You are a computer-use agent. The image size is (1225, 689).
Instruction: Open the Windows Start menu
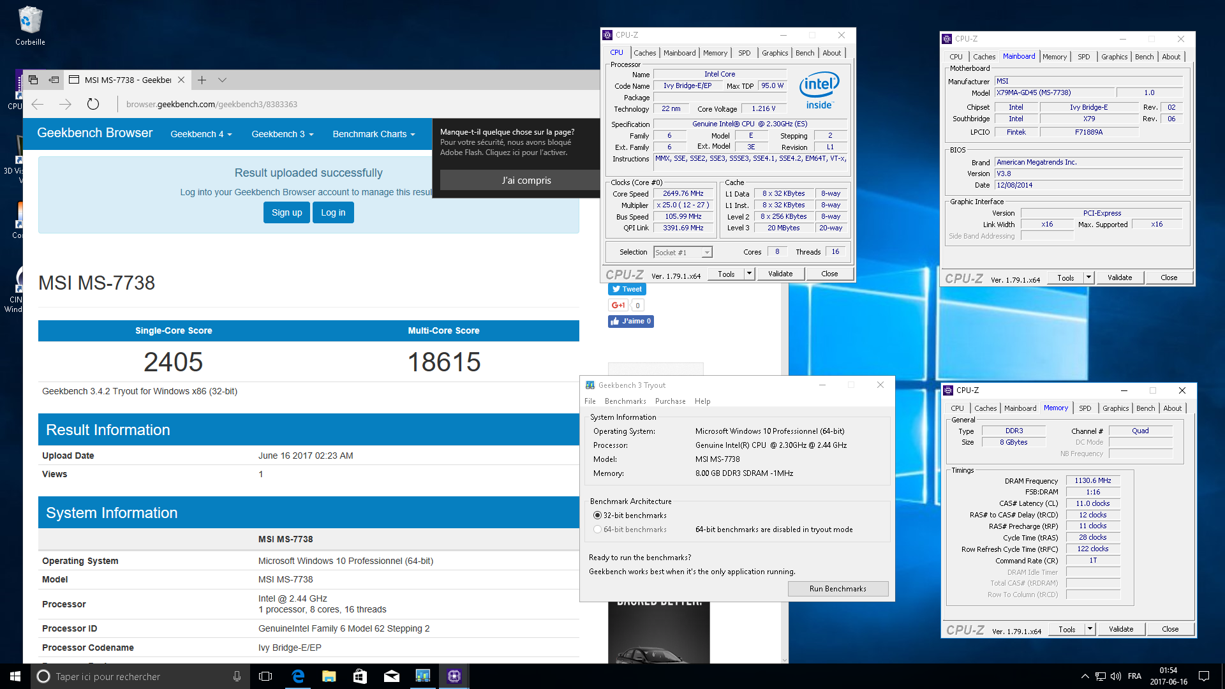click(x=15, y=676)
